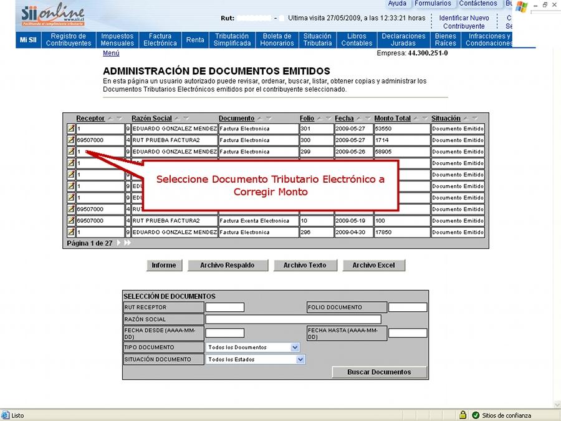Open the Formularios link

click(x=433, y=4)
